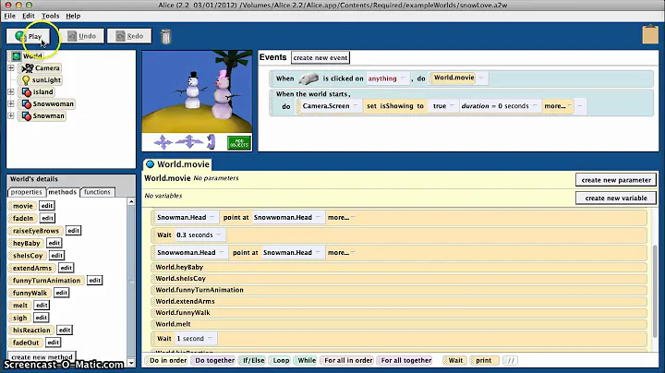Open 'more...' in the isShowing event row

(x=558, y=106)
